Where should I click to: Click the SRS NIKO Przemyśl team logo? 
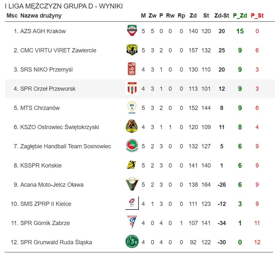(132, 69)
